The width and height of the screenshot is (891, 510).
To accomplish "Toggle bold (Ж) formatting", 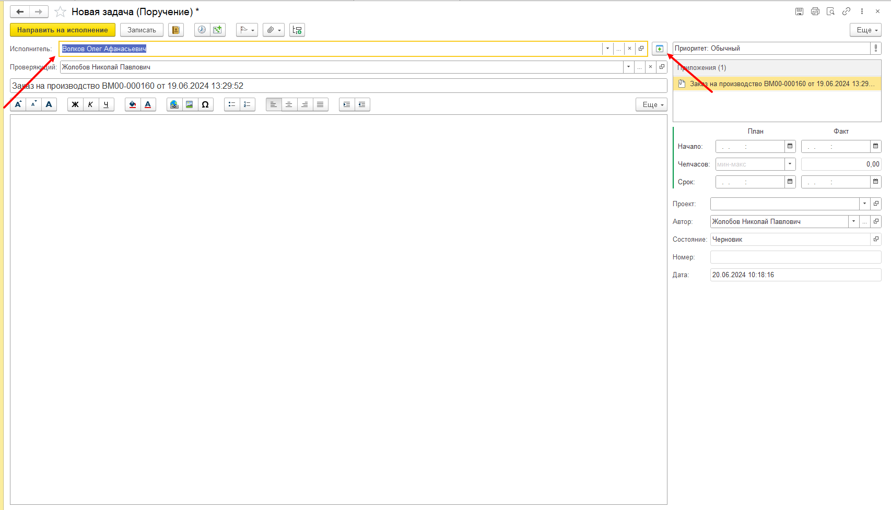I will tap(75, 104).
